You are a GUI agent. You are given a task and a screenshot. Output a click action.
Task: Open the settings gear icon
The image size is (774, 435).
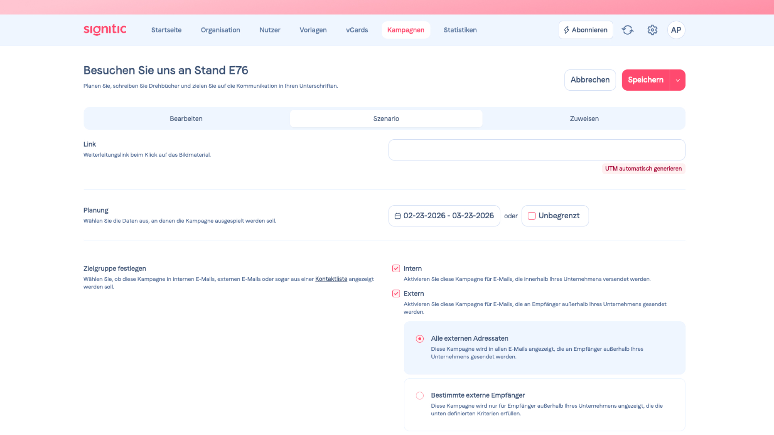point(652,30)
